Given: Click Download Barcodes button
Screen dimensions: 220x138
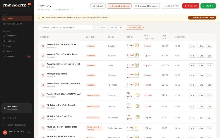Looking at the screenshot, I should click(146, 6).
